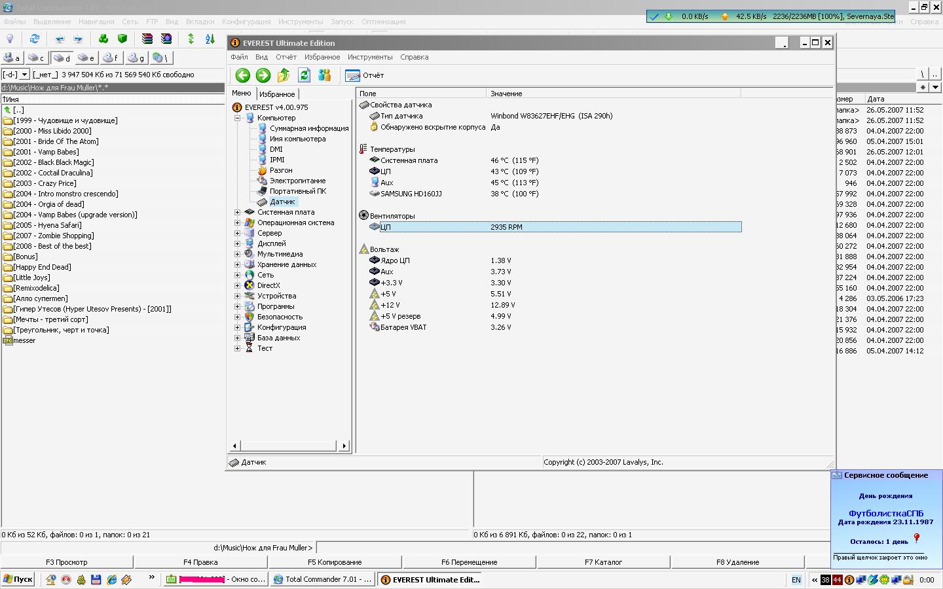This screenshot has width=943, height=589.
Task: Click the F8 Удаление button
Action: pyautogui.click(x=737, y=562)
